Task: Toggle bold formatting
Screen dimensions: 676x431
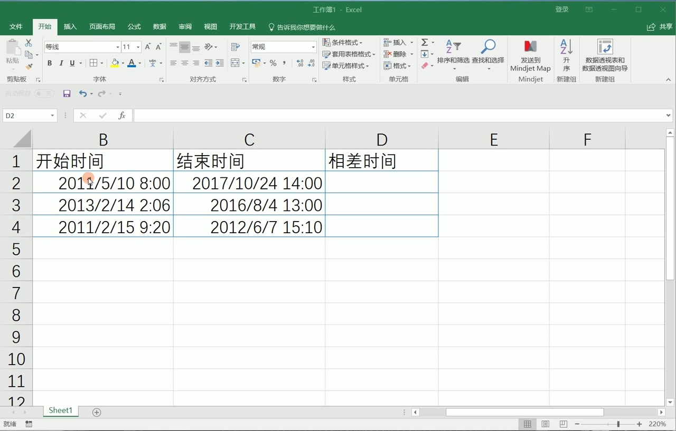Action: click(50, 63)
